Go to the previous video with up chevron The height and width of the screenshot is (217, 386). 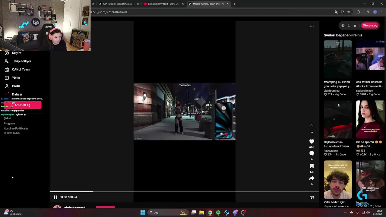point(312,125)
